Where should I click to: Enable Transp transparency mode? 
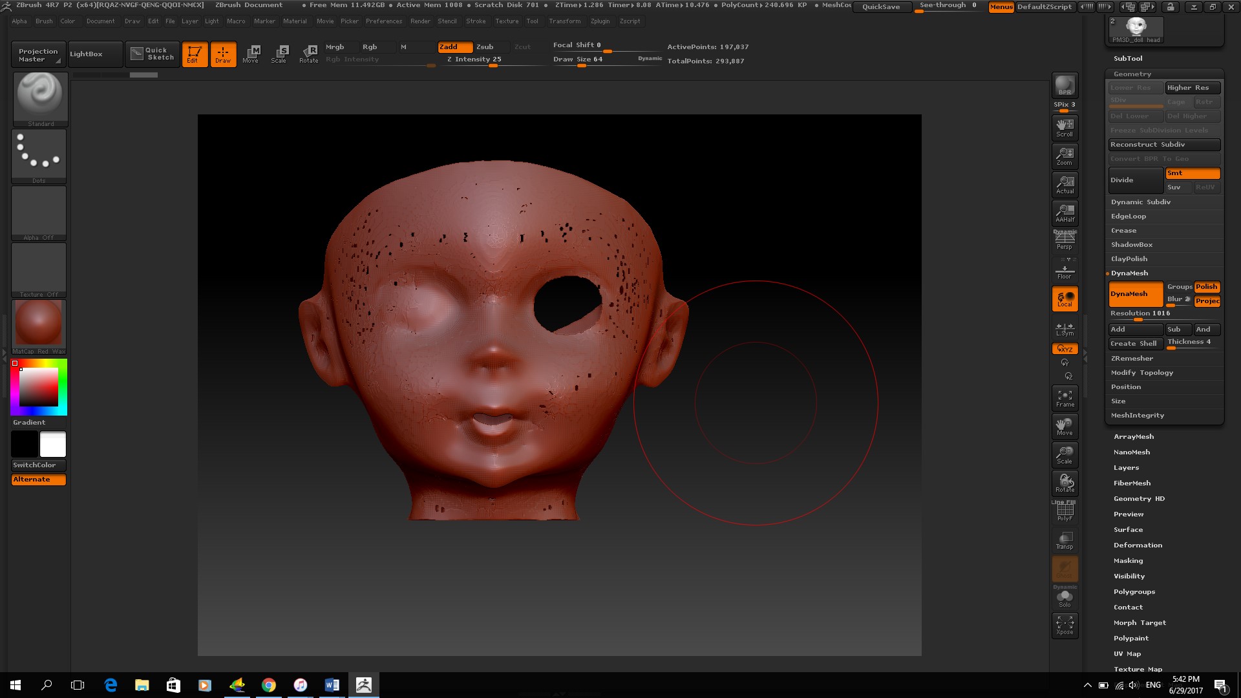[1065, 540]
